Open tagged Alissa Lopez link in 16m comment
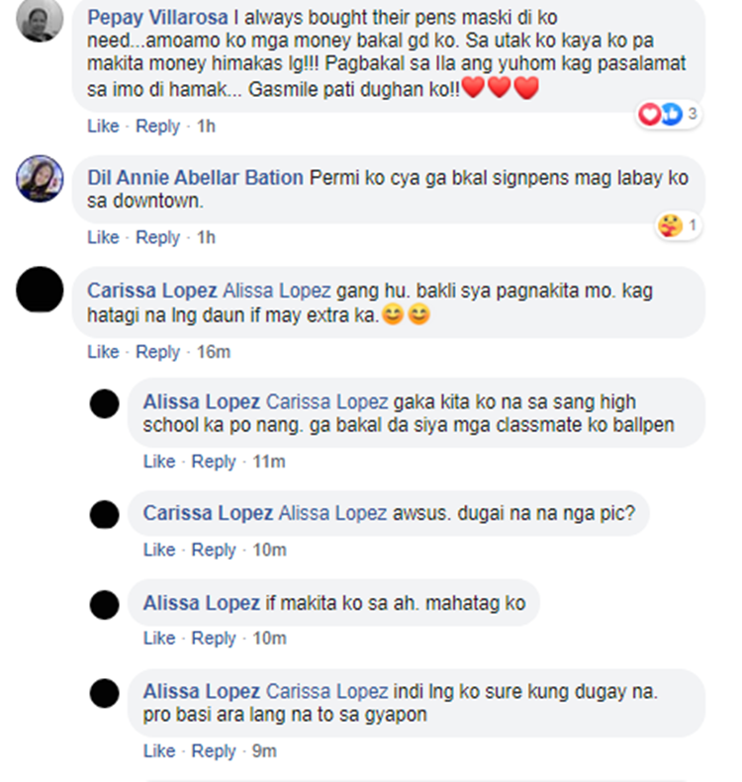This screenshot has width=742, height=782. (276, 291)
